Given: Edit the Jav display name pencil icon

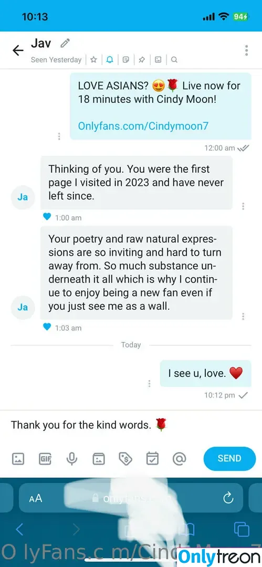Looking at the screenshot, I should pos(65,44).
